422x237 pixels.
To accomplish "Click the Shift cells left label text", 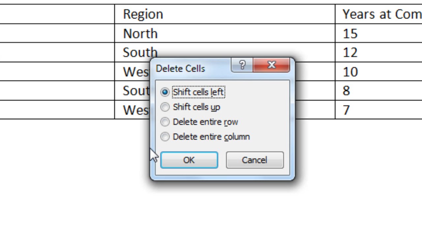I will 198,92.
